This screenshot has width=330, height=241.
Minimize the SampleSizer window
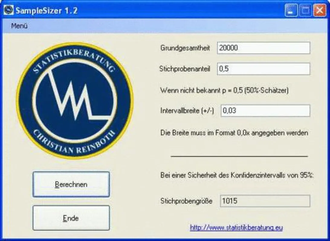pyautogui.click(x=291, y=10)
